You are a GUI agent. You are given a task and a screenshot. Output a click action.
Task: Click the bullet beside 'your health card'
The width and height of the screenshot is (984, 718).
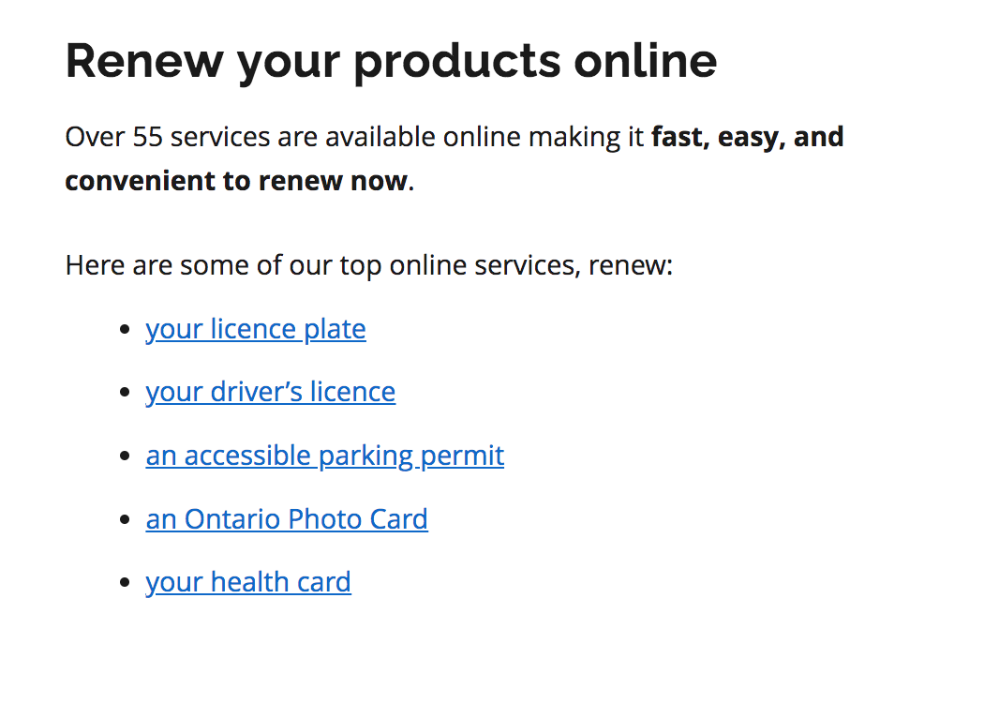(125, 583)
